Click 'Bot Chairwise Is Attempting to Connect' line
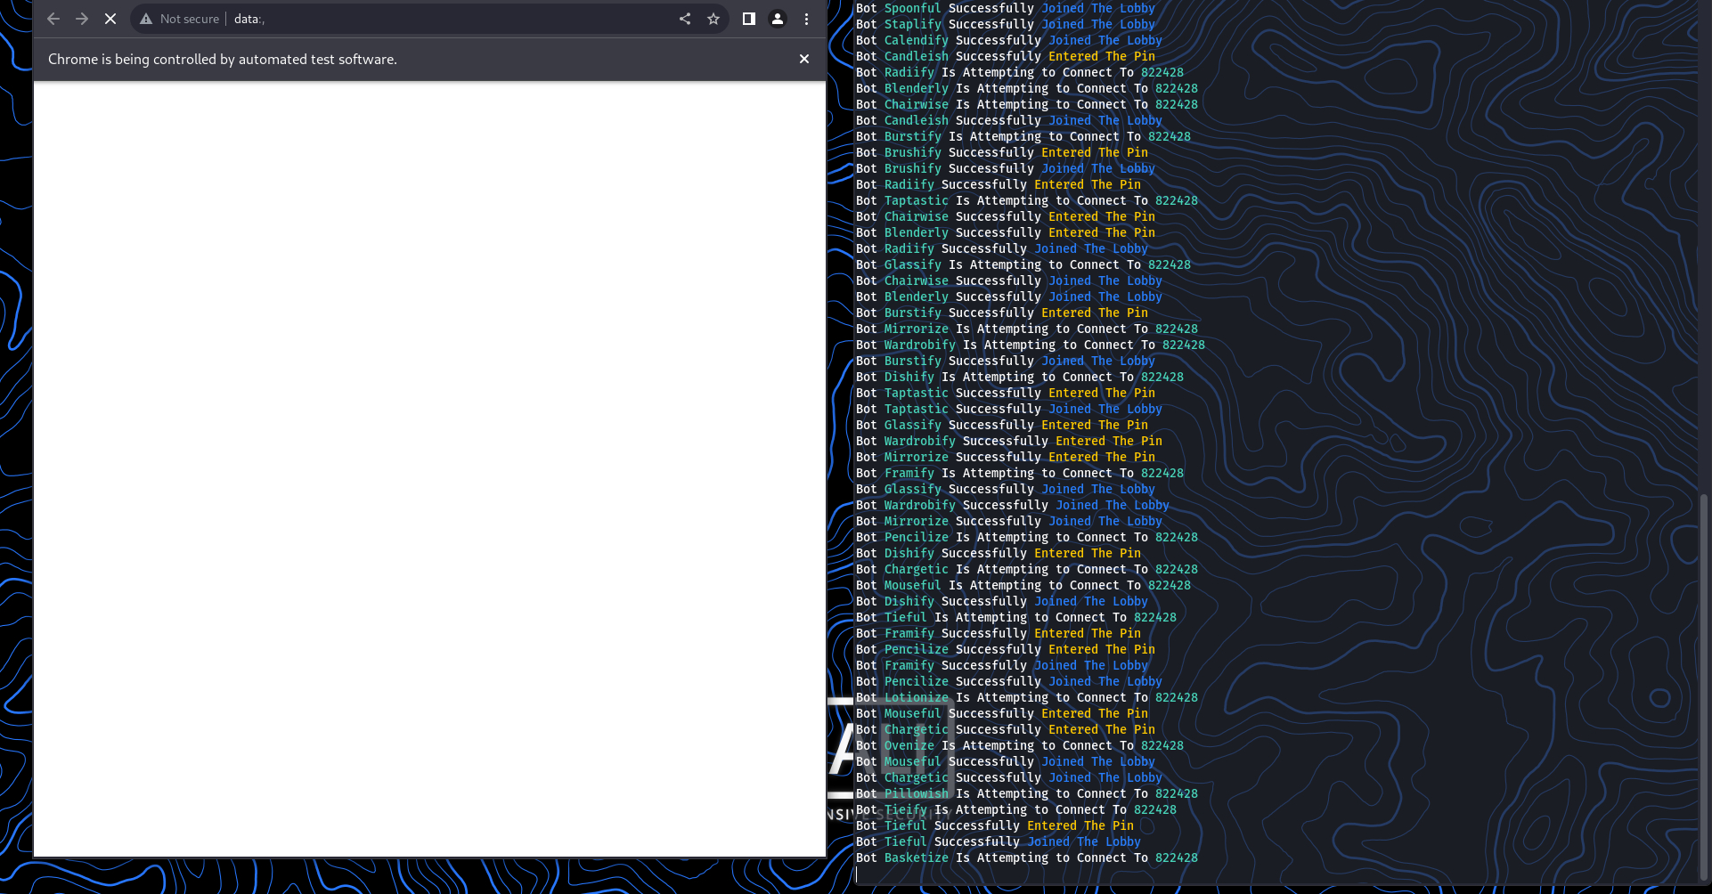The height and width of the screenshot is (894, 1712). click(x=1027, y=104)
